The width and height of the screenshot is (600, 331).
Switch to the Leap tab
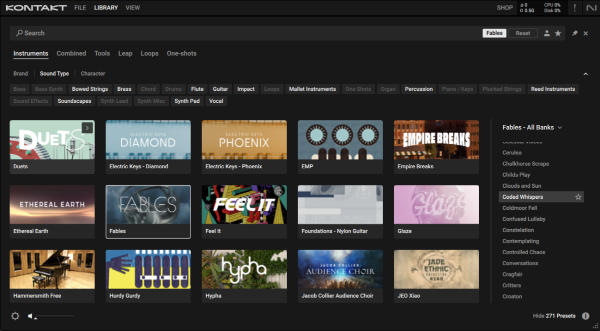125,53
